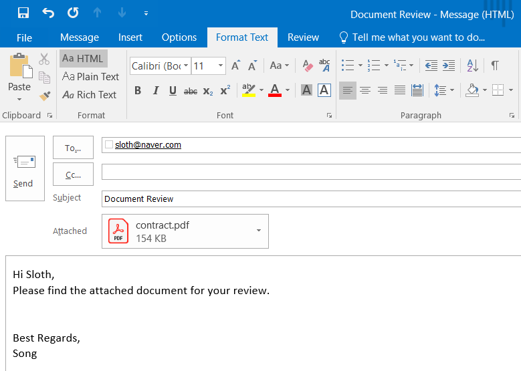Click Shading paint bucket icon
521x371 pixels.
[472, 90]
